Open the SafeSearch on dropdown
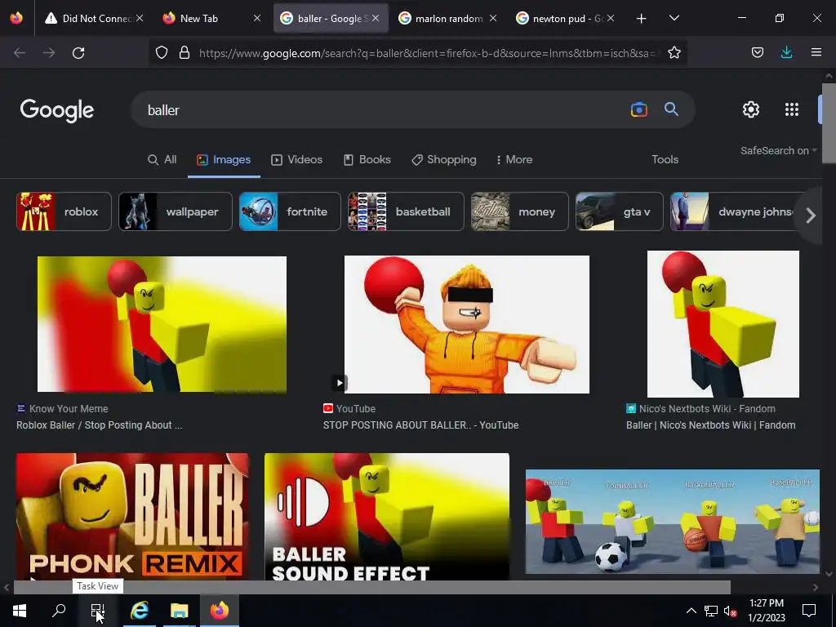 [x=778, y=151]
